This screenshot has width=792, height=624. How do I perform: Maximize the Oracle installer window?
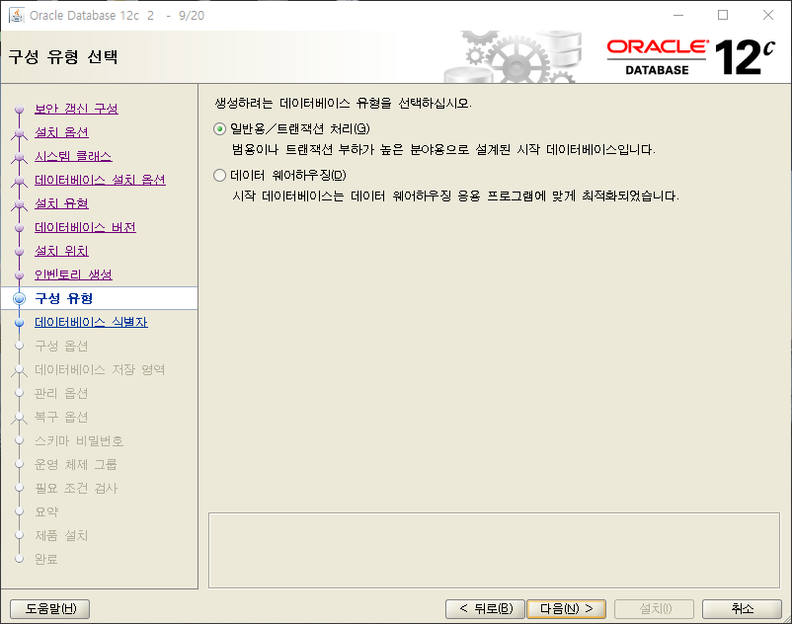tap(723, 15)
